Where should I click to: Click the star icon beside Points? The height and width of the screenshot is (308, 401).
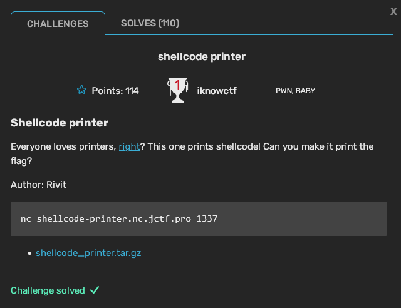(81, 90)
